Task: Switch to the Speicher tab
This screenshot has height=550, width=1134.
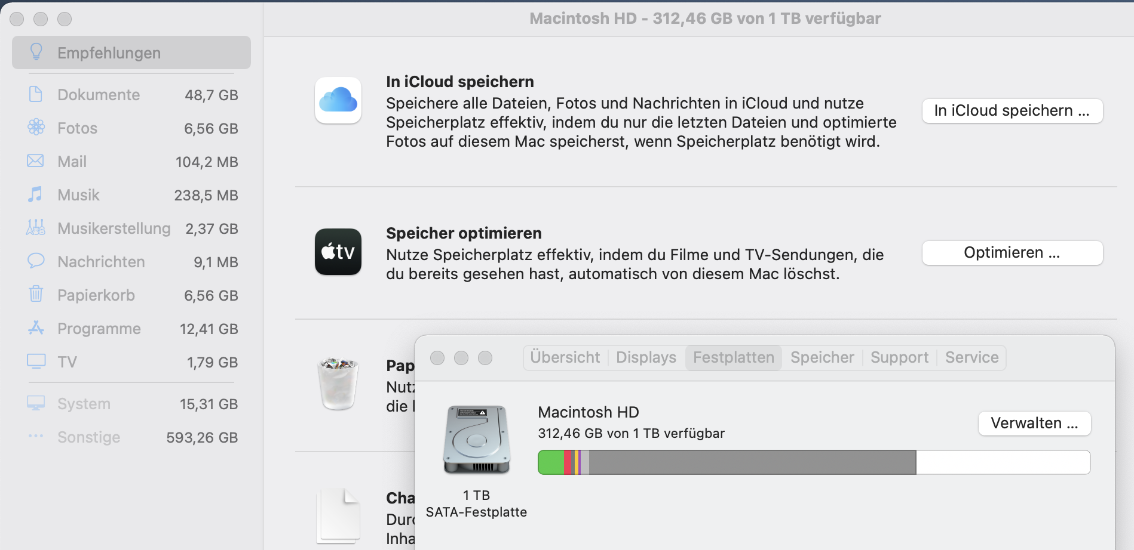Action: 822,357
